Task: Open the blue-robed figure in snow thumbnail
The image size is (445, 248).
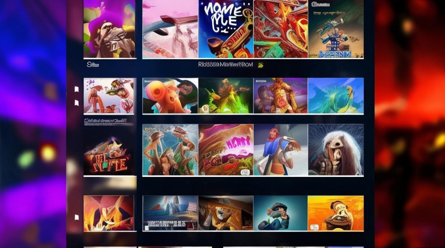Action: point(280,149)
